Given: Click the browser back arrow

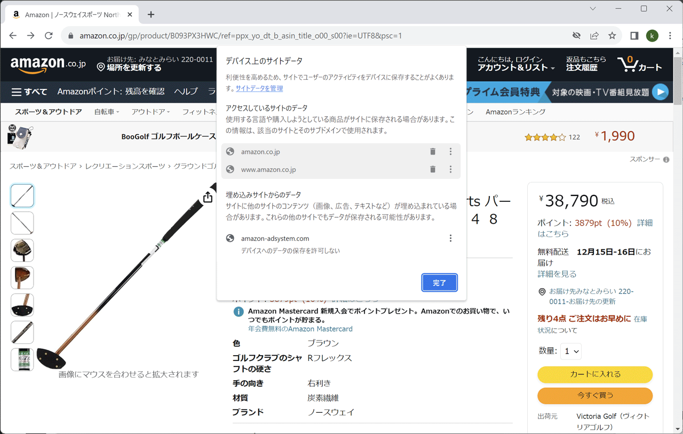Looking at the screenshot, I should [x=13, y=36].
